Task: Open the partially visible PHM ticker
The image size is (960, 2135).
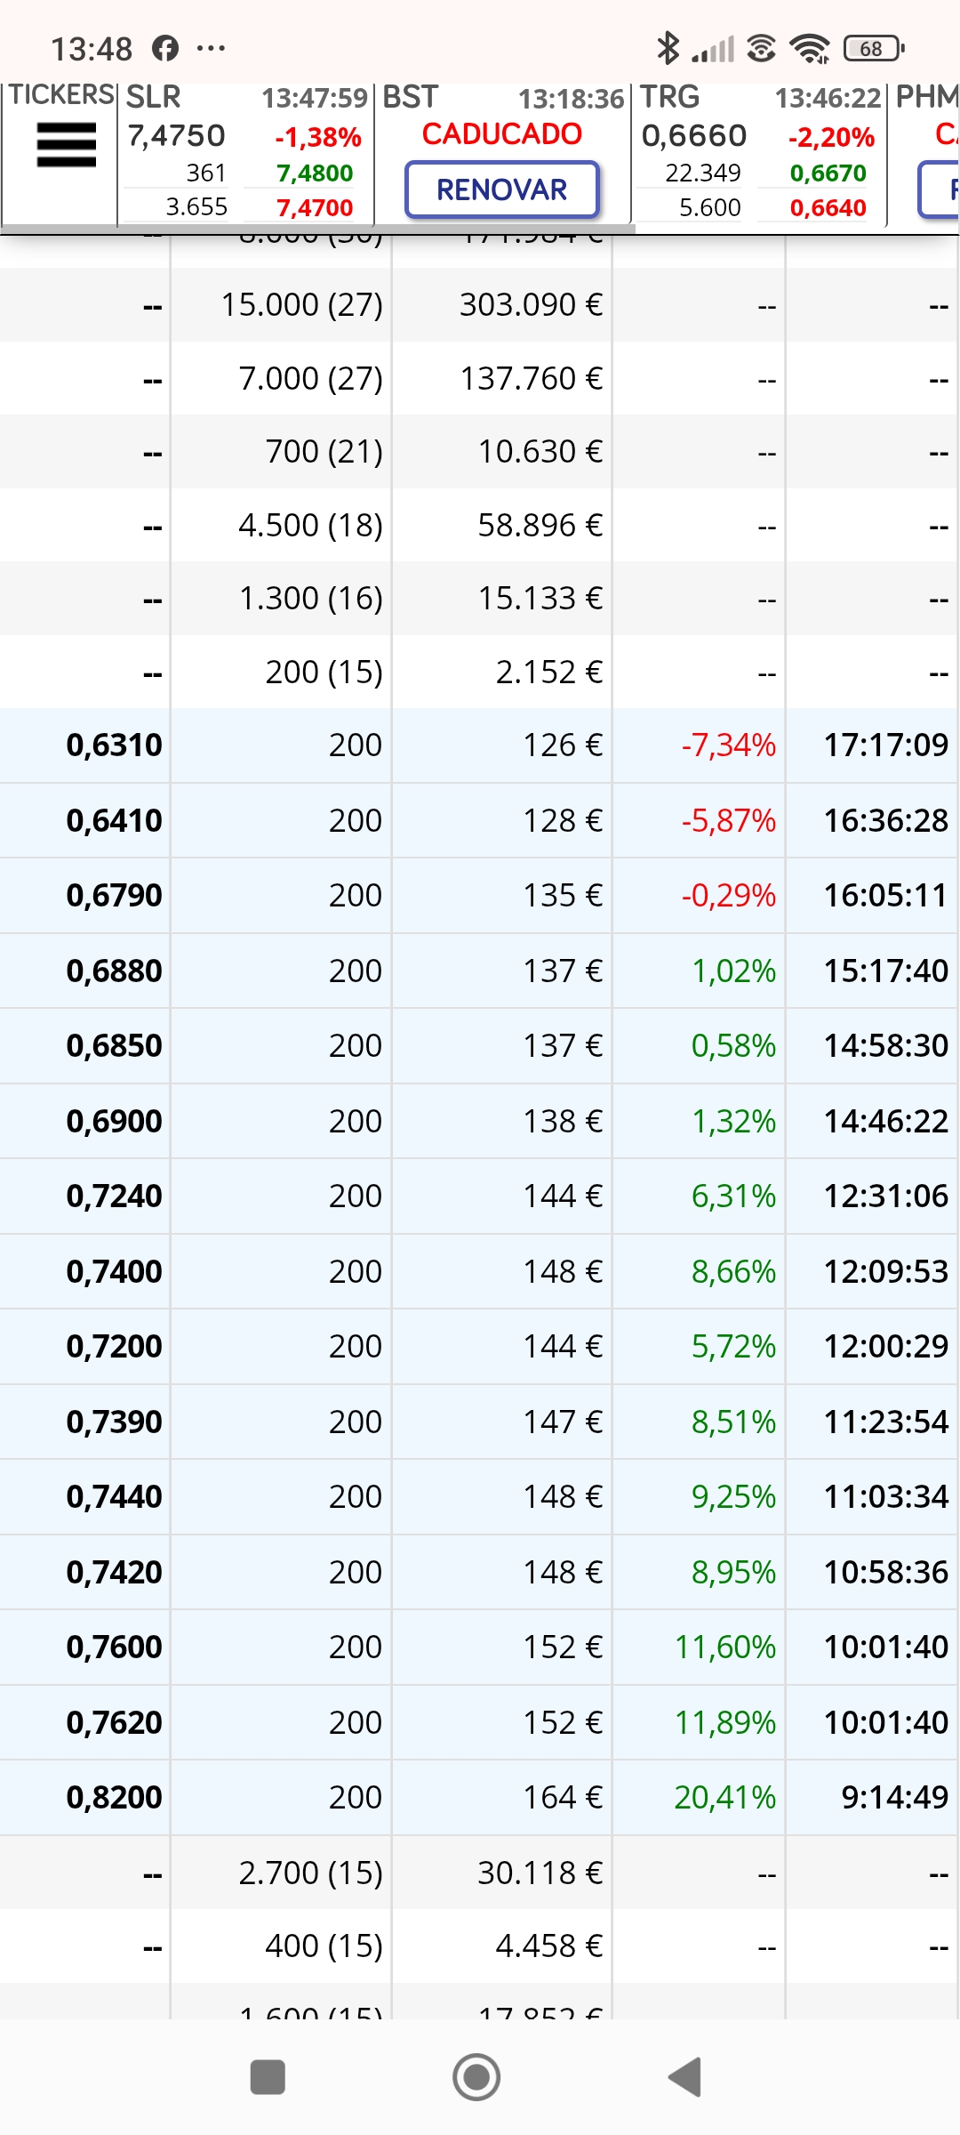Action: pyautogui.click(x=924, y=154)
